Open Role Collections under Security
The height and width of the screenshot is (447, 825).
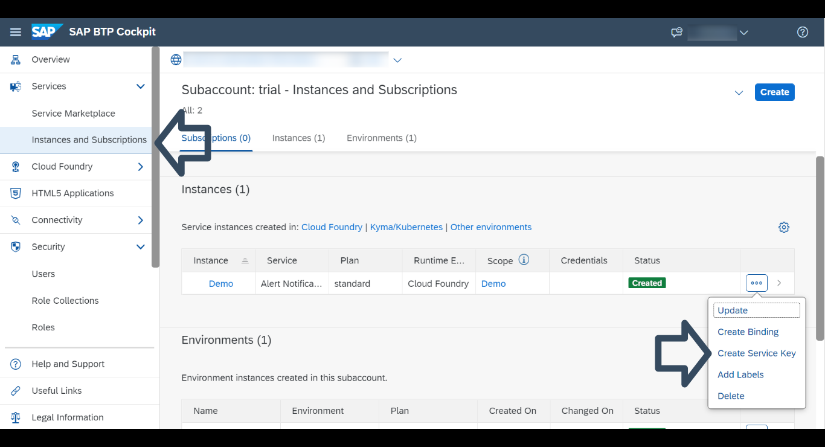click(65, 301)
